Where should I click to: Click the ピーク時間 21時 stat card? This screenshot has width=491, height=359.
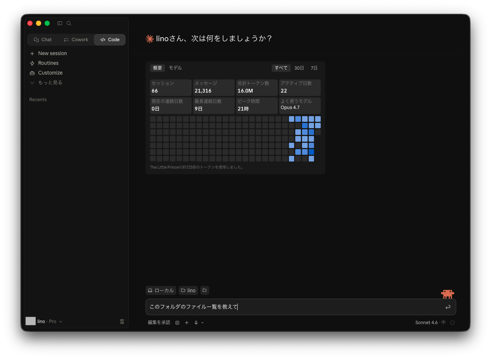tap(257, 105)
